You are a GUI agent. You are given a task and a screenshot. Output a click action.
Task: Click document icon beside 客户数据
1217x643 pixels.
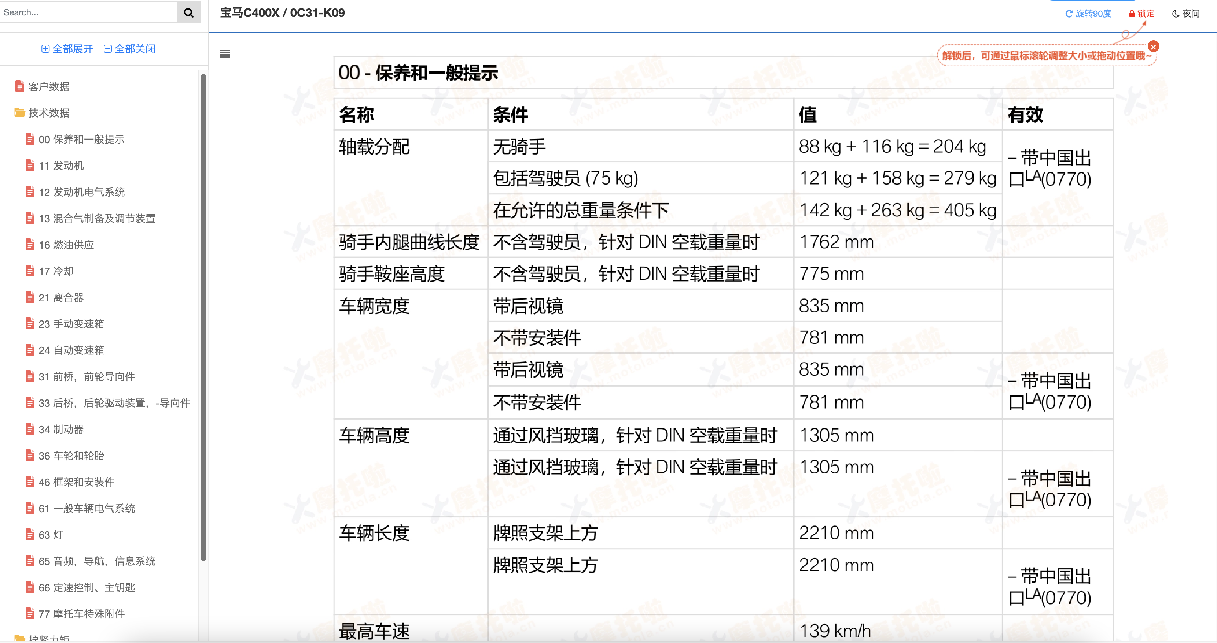tap(19, 86)
